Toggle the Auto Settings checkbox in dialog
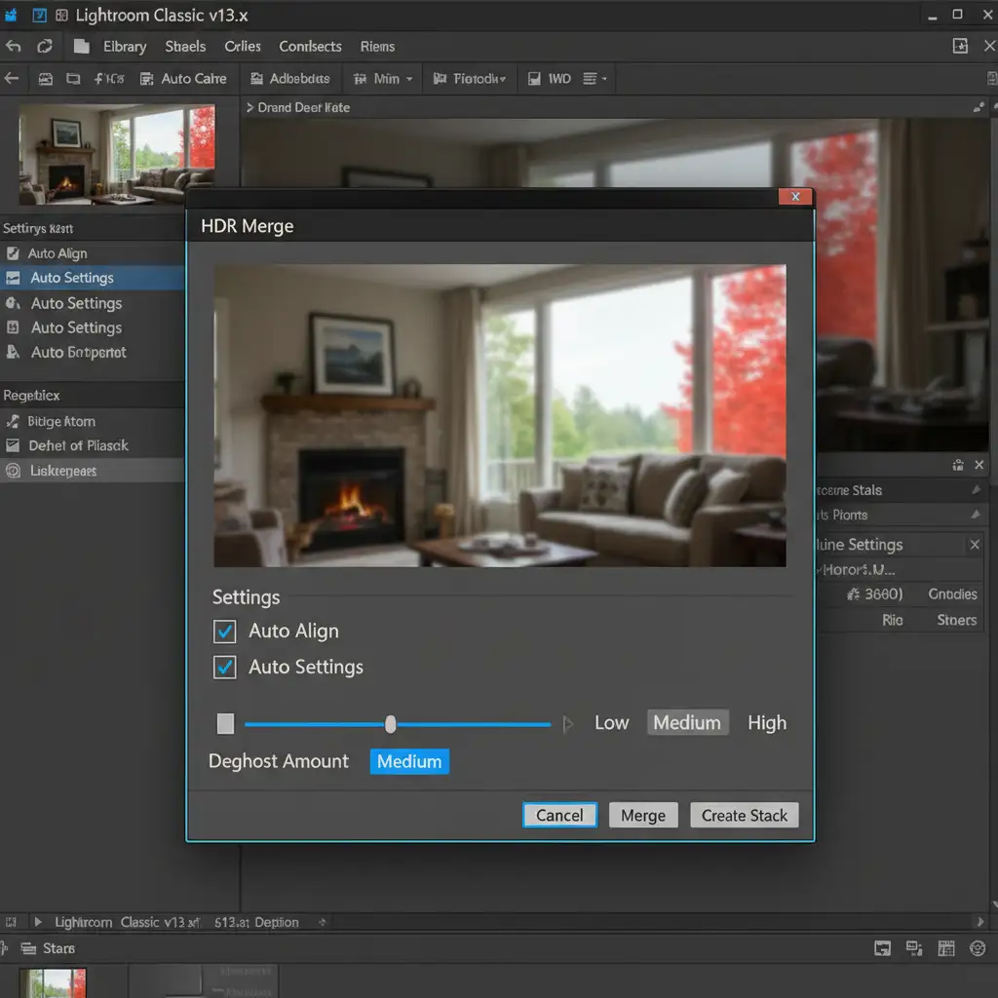Screen dimensions: 998x998 point(225,668)
